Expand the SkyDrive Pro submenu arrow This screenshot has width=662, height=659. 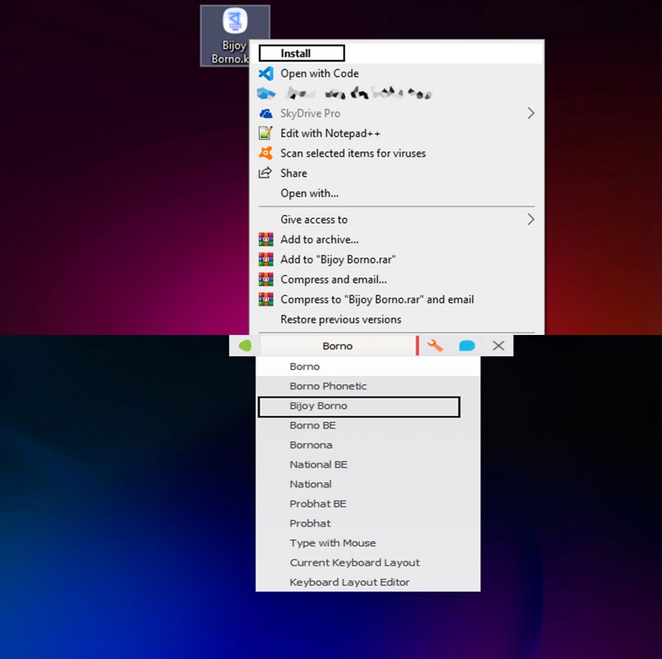point(531,113)
